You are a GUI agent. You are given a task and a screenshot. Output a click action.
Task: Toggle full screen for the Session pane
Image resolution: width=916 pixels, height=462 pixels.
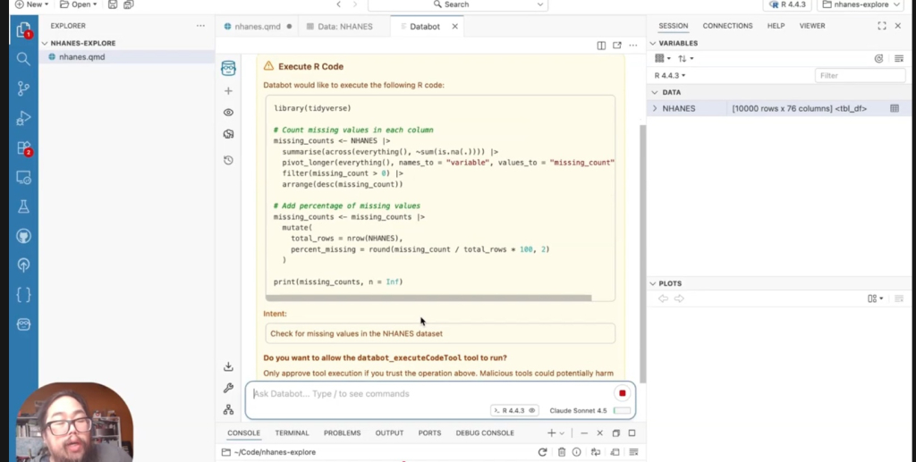tap(881, 26)
